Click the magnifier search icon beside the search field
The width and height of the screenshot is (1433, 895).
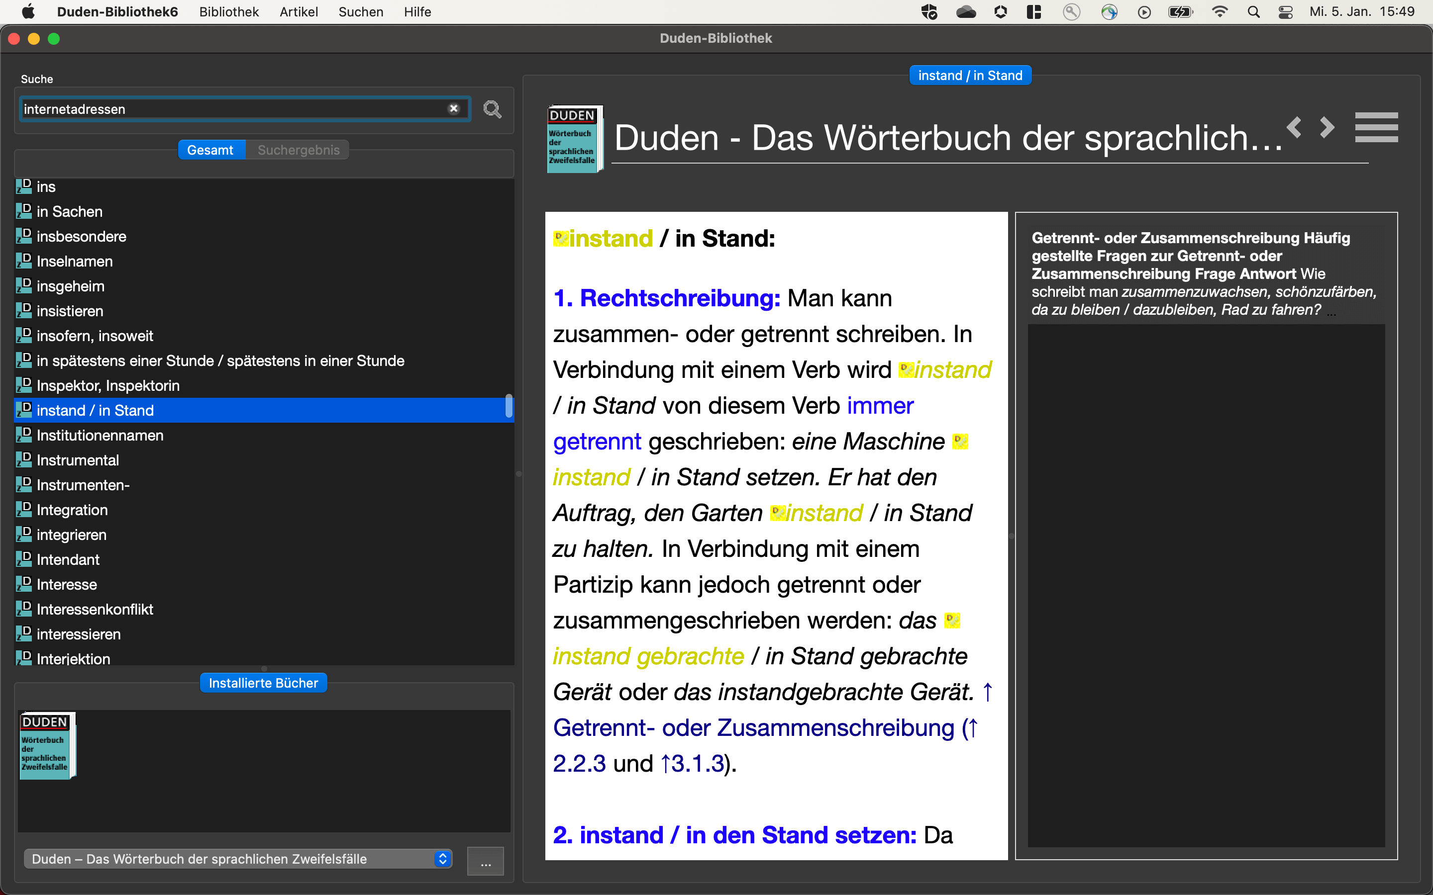[x=492, y=109]
